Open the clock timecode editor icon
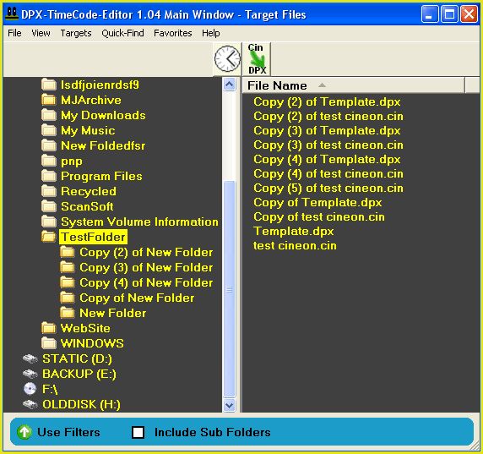This screenshot has height=454, width=483. (x=227, y=58)
